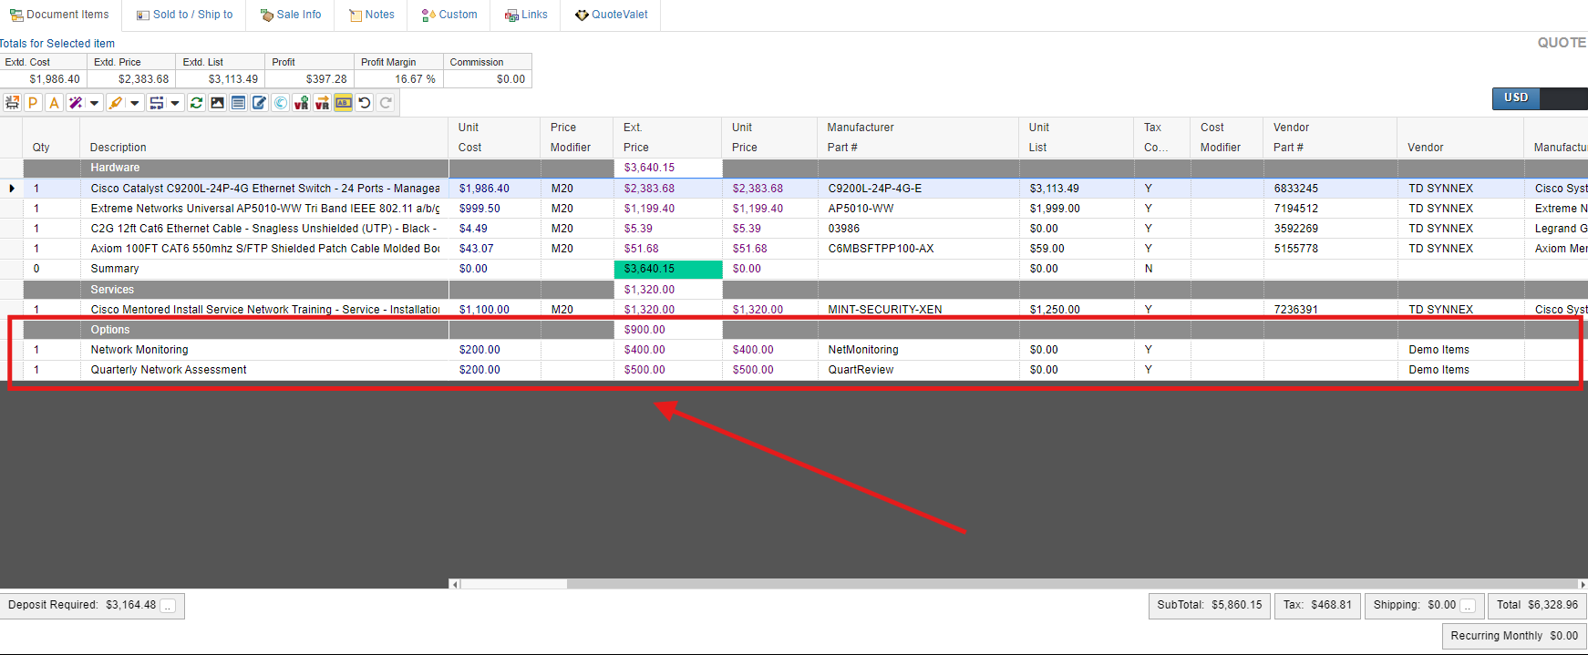This screenshot has width=1588, height=655.
Task: Open the Notes tab
Action: (372, 15)
